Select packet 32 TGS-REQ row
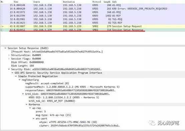185x131 pixels. (x=93, y=19)
